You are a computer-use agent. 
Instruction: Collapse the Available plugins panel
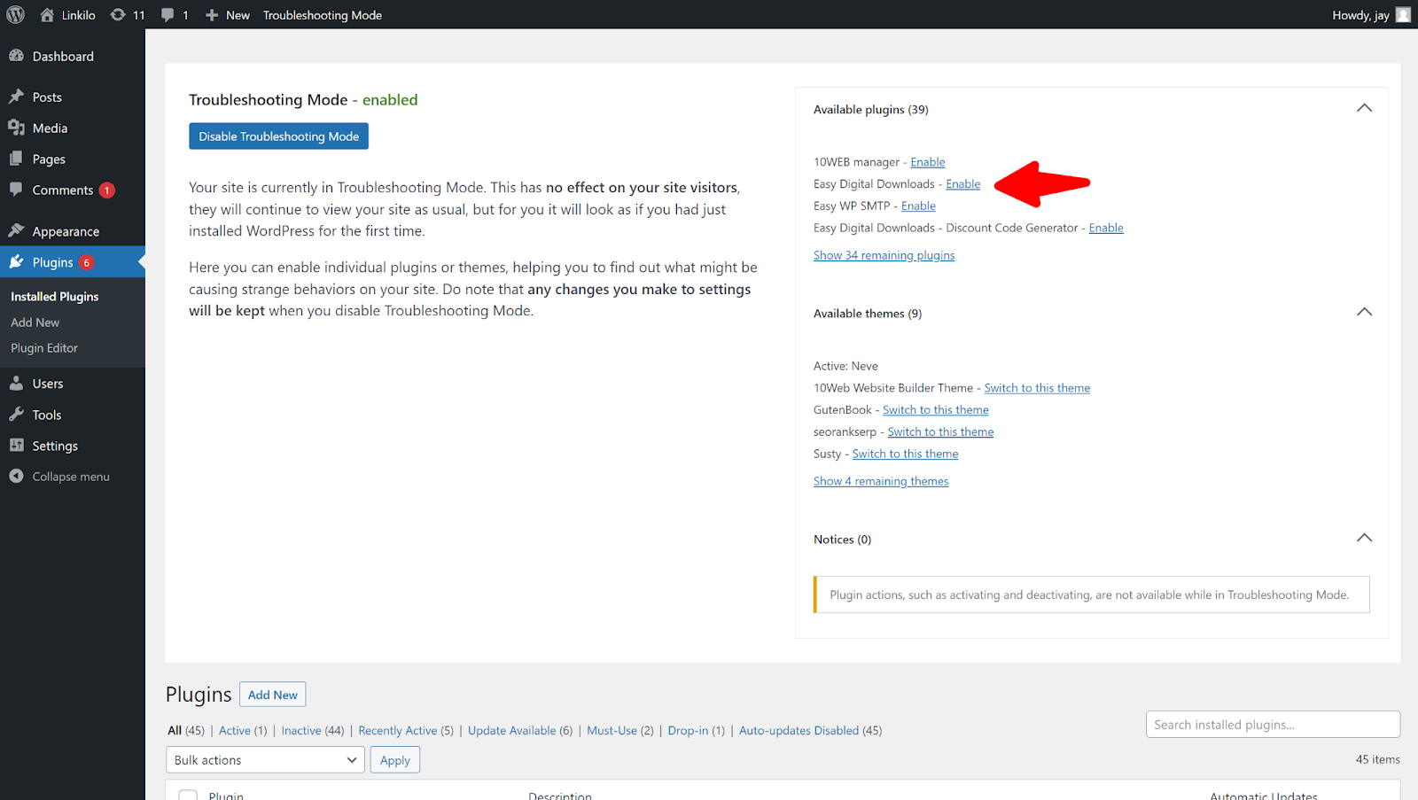tap(1364, 108)
